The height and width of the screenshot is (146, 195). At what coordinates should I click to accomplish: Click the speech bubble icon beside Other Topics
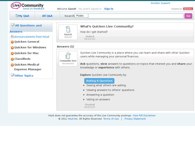pyautogui.click(x=12, y=75)
